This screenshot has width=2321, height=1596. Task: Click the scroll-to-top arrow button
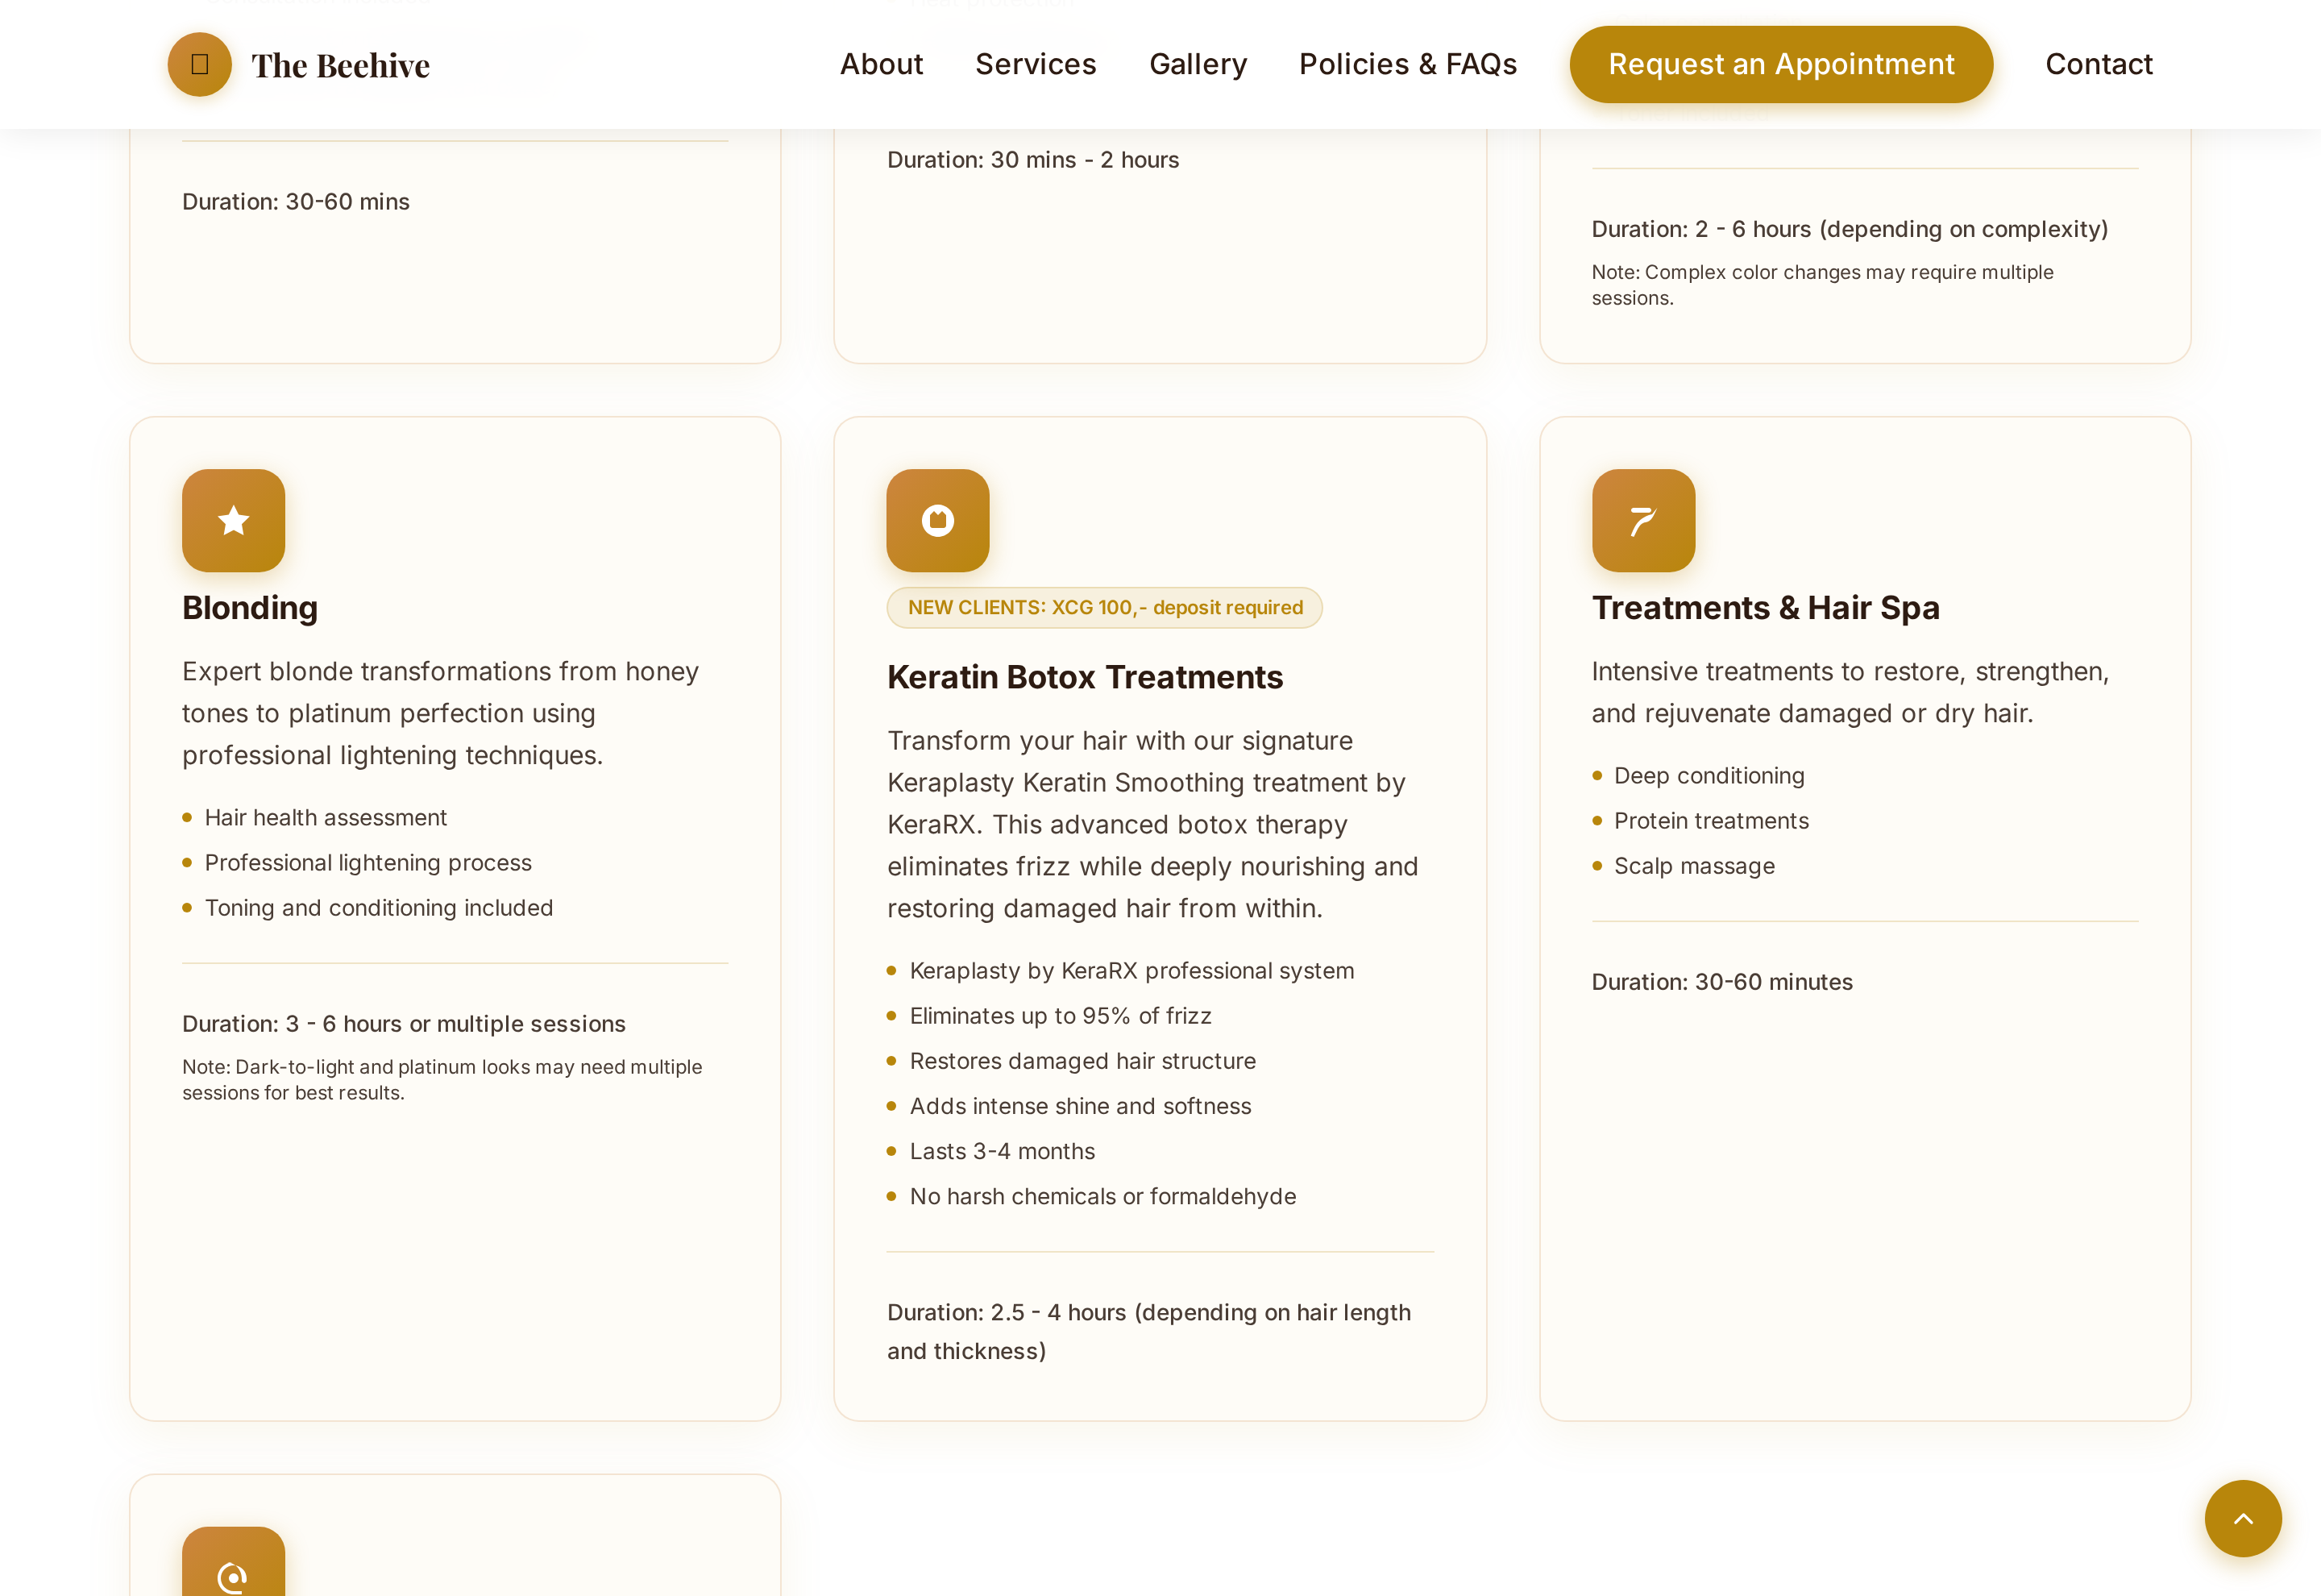(2243, 1518)
